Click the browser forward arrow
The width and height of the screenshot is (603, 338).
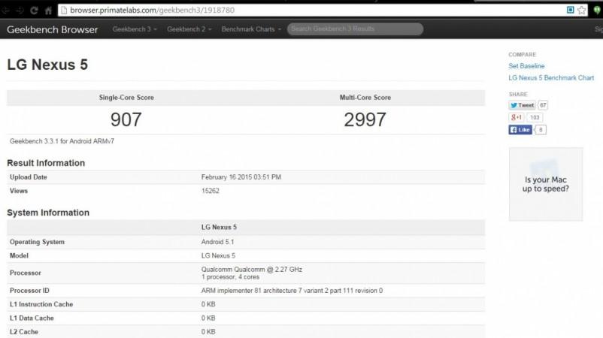pos(19,11)
